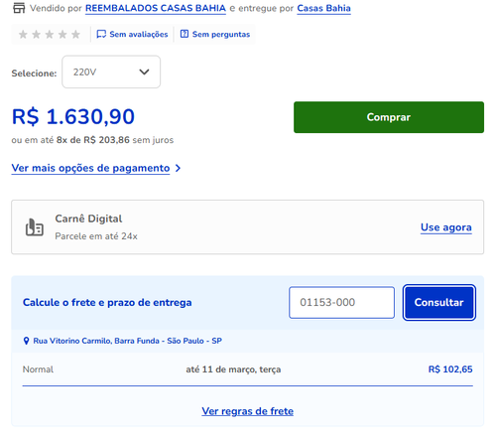Open Ver mais opções de pagamento
This screenshot has height=441, width=496.
(x=90, y=168)
